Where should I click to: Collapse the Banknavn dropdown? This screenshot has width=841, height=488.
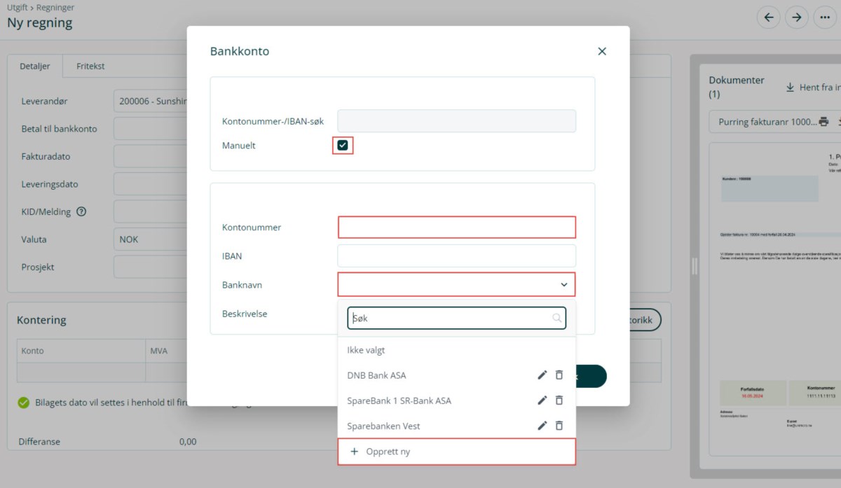point(563,285)
